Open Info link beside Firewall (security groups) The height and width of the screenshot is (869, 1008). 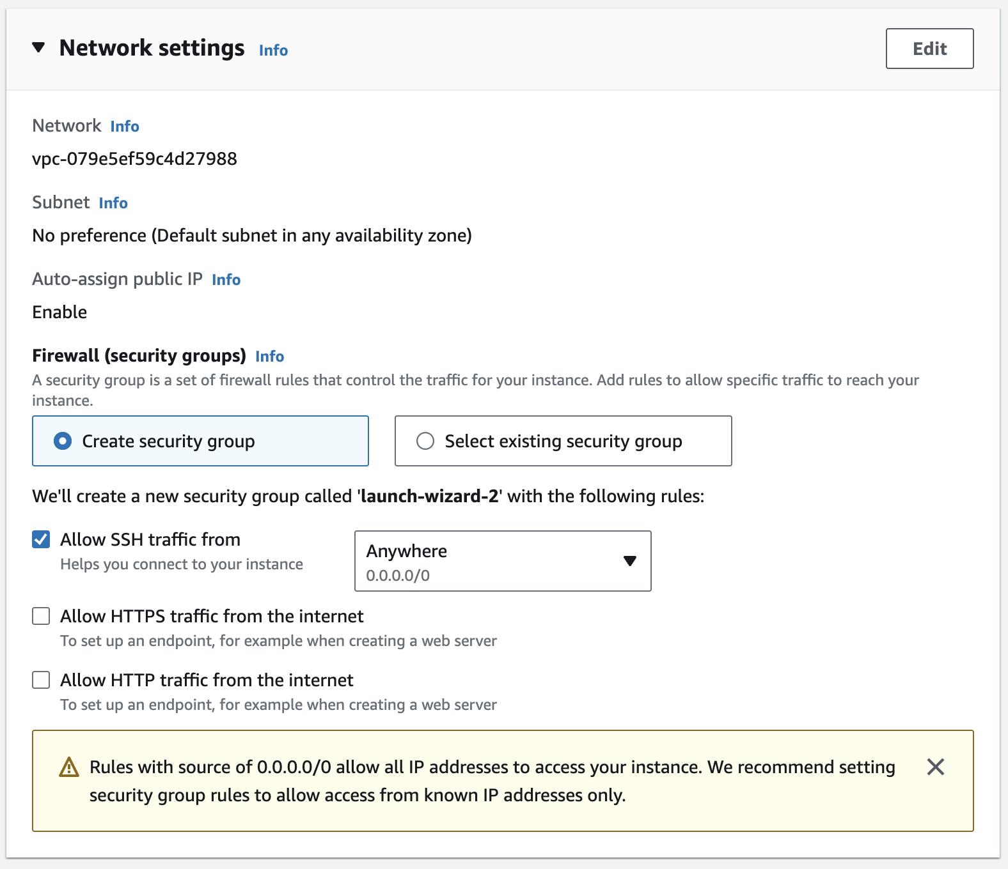coord(269,357)
